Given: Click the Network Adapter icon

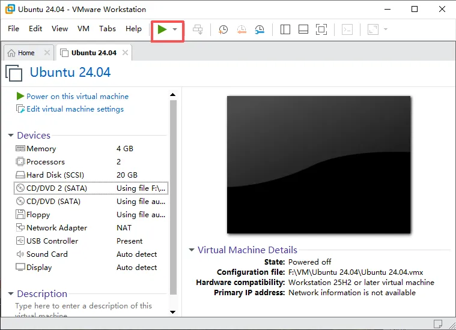Looking at the screenshot, I should (x=20, y=227).
